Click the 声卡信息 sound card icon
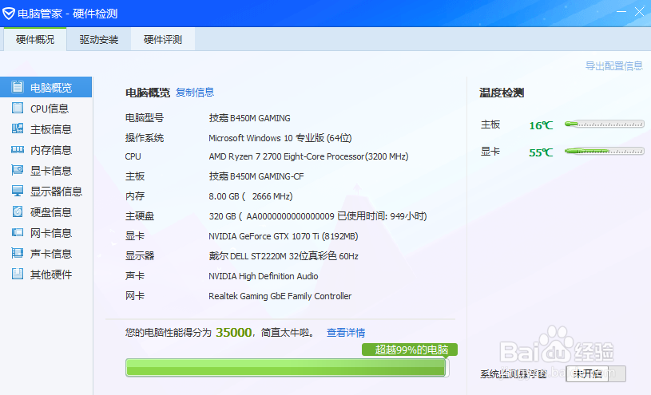 18,253
